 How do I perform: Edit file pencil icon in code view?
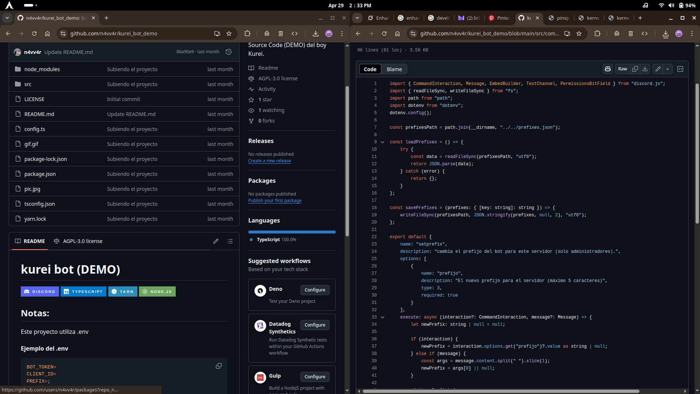pos(658,69)
